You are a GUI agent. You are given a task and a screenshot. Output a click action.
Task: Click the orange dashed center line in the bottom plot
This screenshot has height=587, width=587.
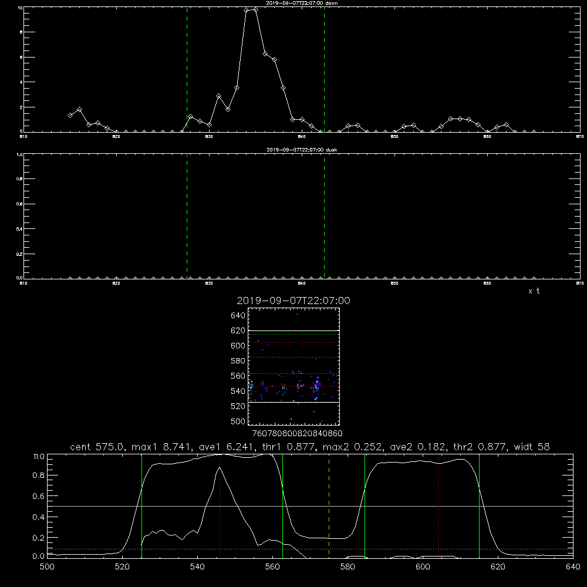[x=329, y=505]
